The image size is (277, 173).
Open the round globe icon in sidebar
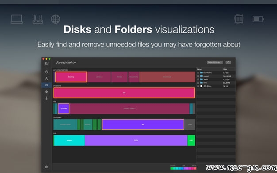[46, 92]
